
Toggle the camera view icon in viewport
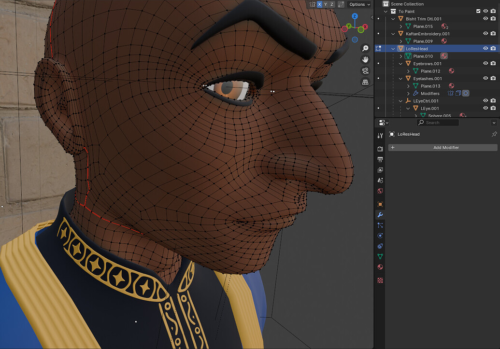point(365,70)
